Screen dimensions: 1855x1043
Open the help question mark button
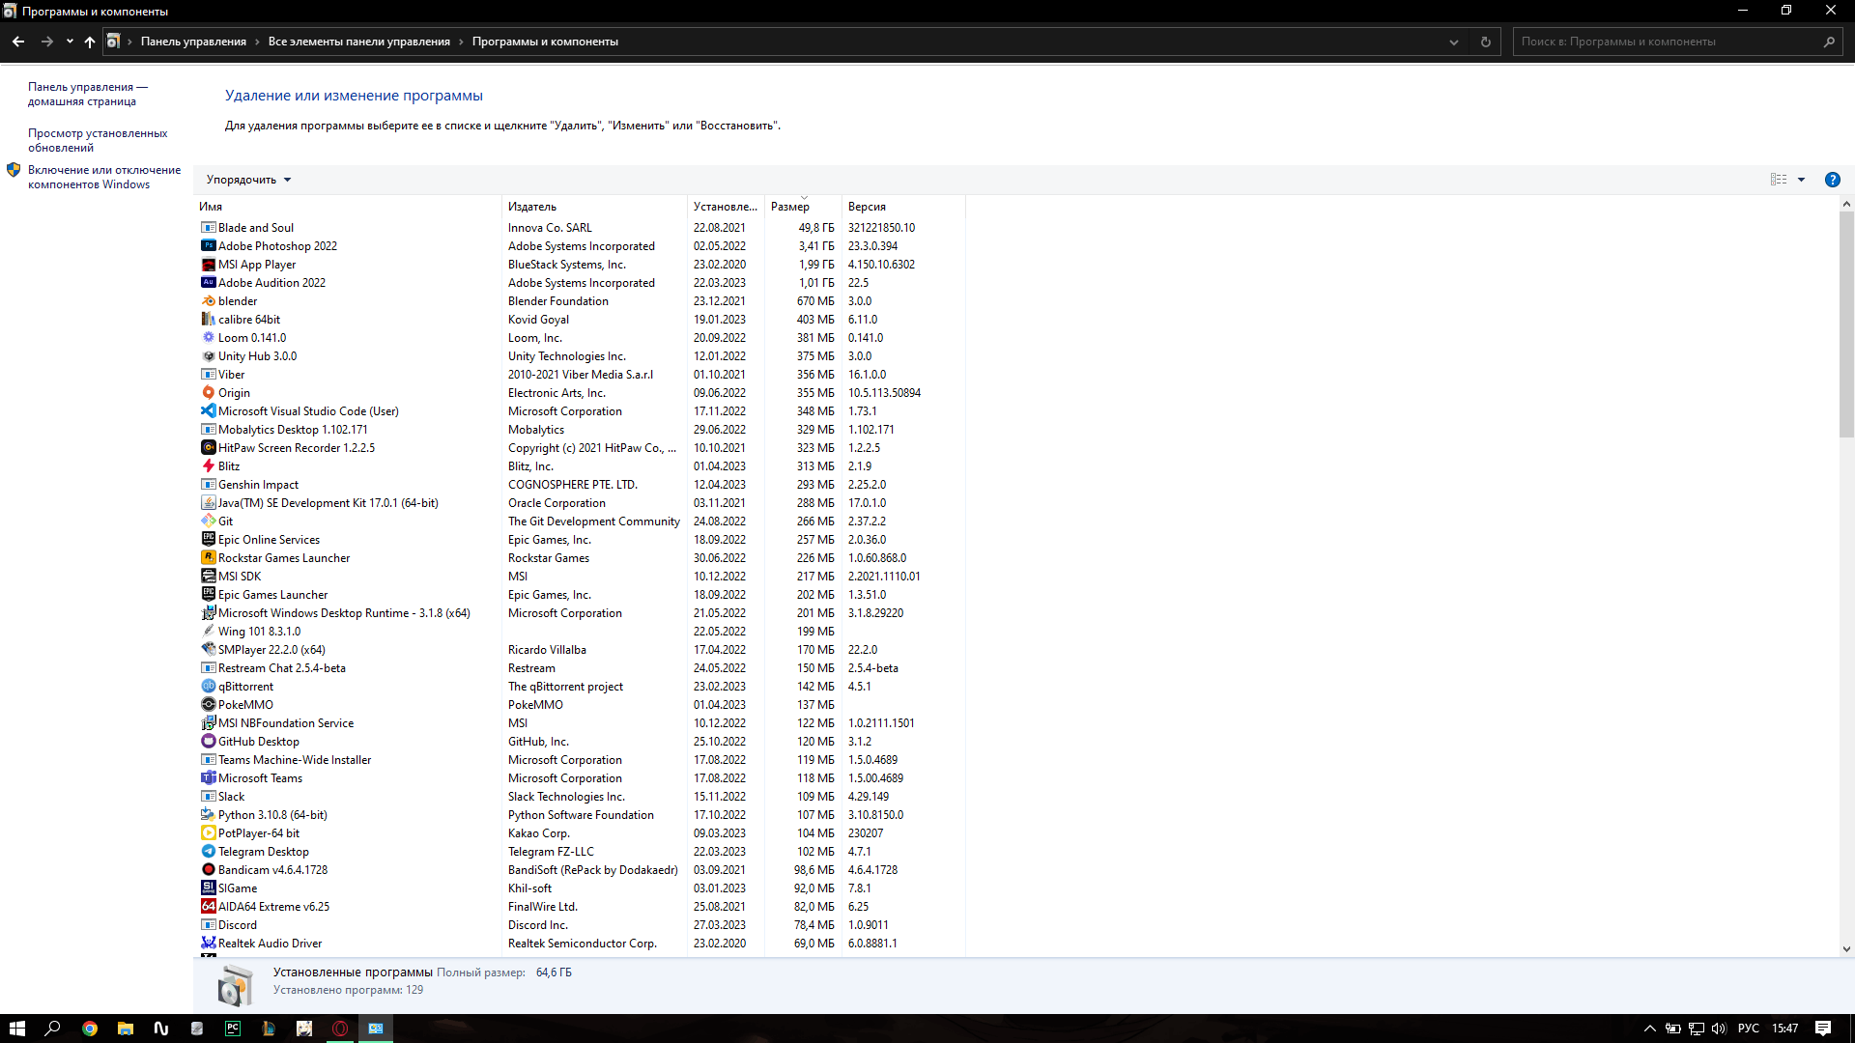(1832, 180)
